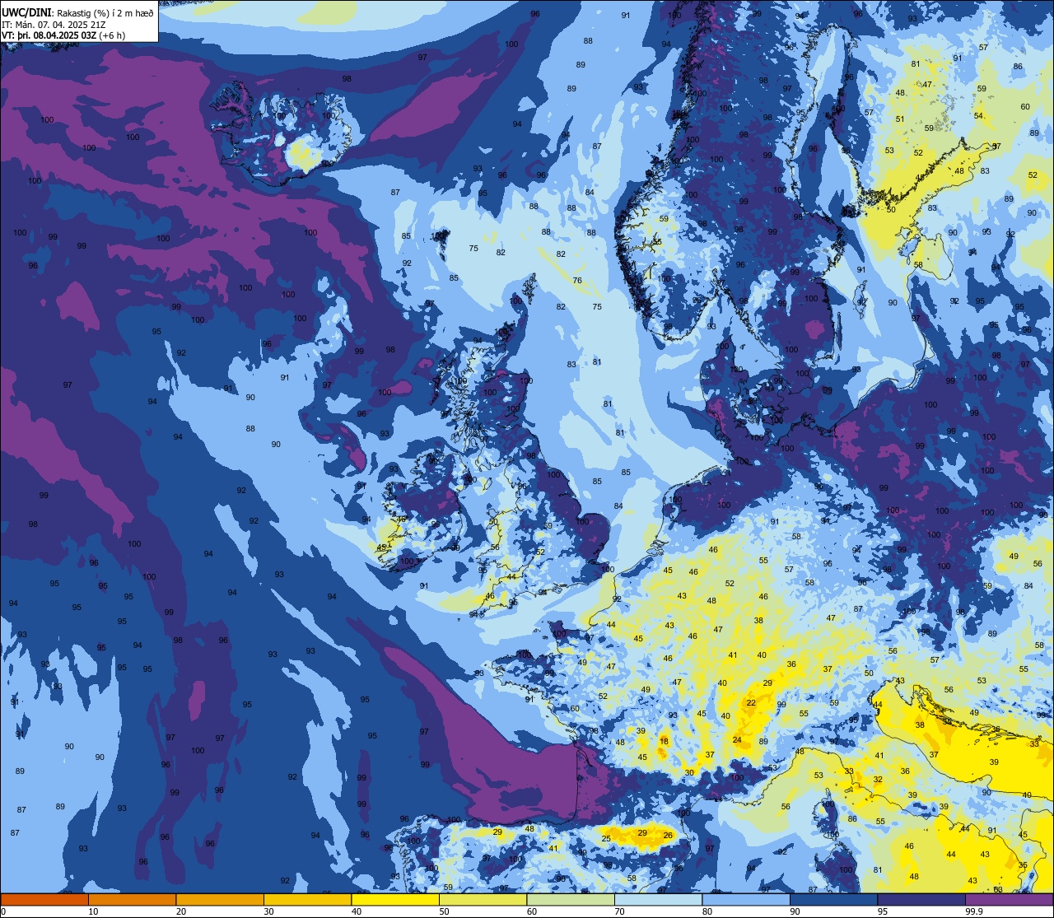Click the 20–30 legend color segment

pyautogui.click(x=220, y=899)
